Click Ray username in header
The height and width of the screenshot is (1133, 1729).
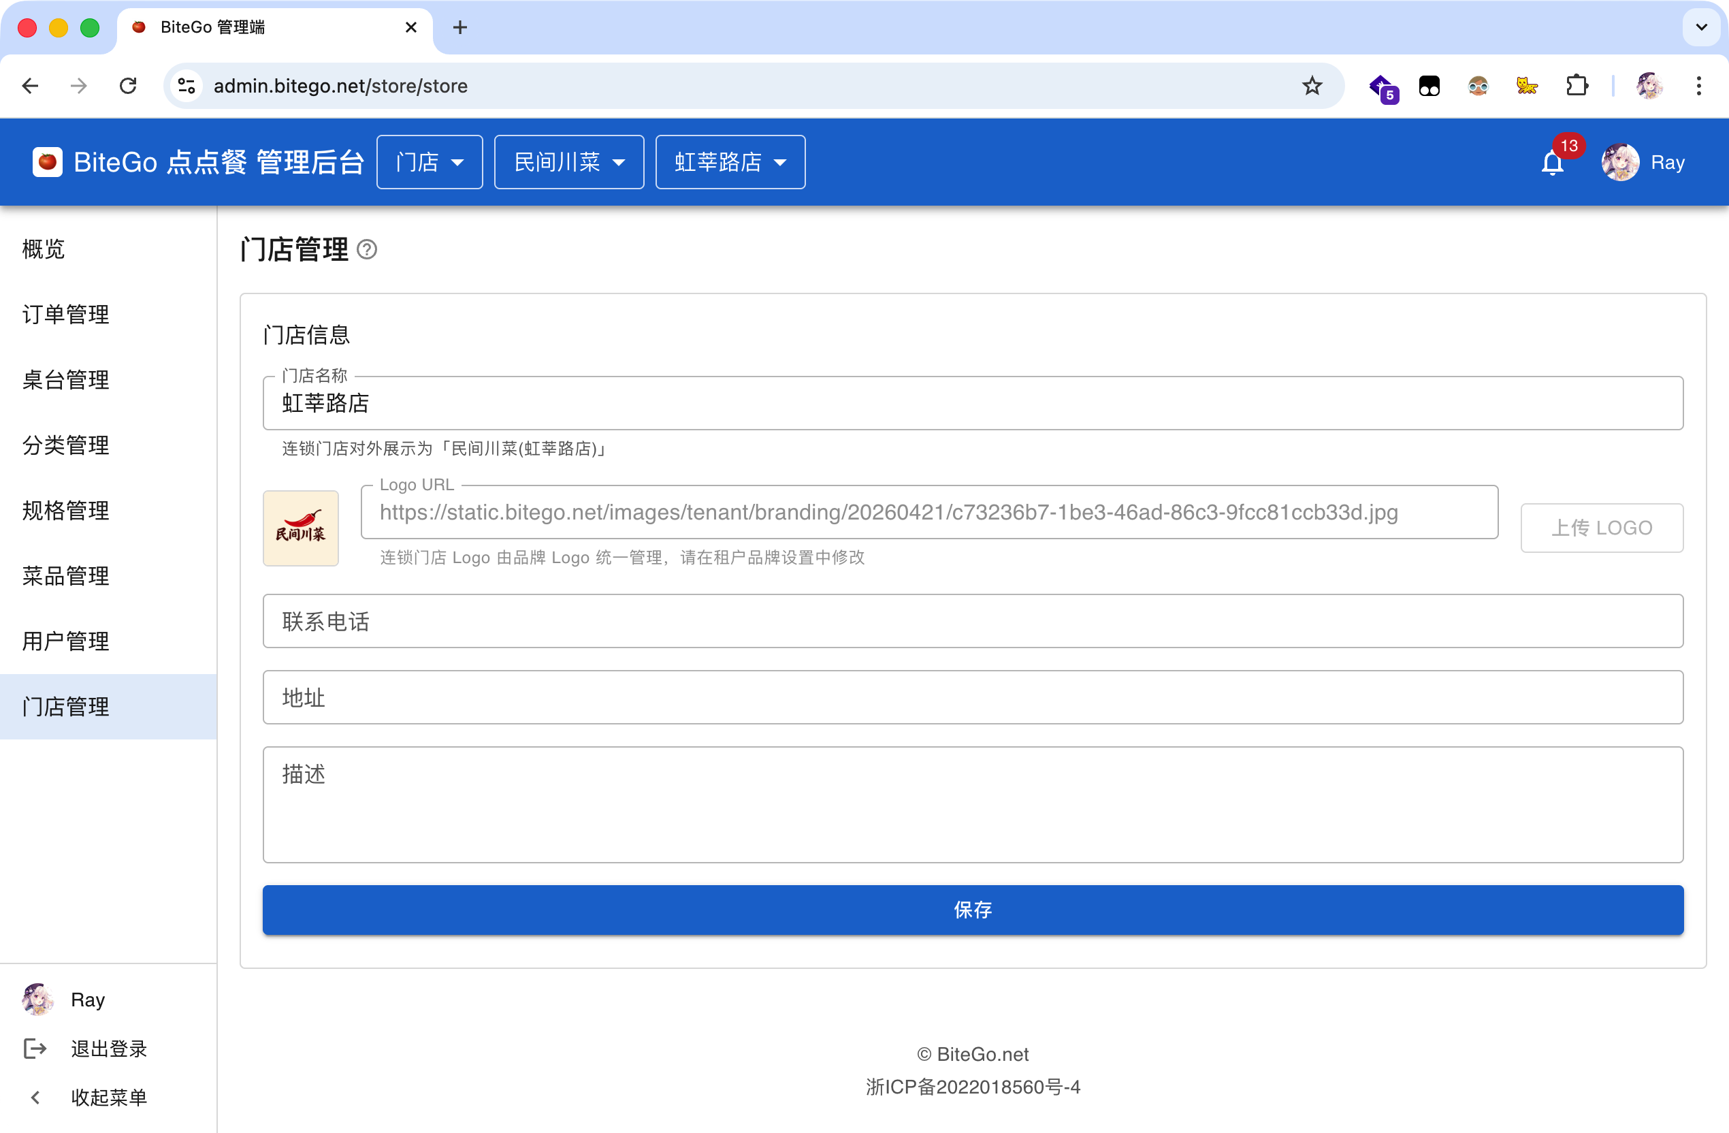[x=1667, y=163]
